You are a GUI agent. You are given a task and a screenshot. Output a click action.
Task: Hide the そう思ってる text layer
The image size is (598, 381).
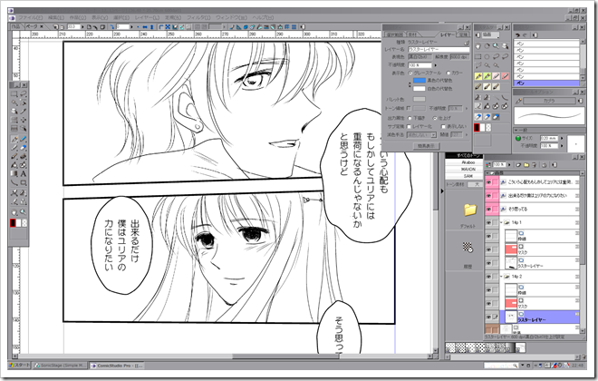click(x=488, y=210)
